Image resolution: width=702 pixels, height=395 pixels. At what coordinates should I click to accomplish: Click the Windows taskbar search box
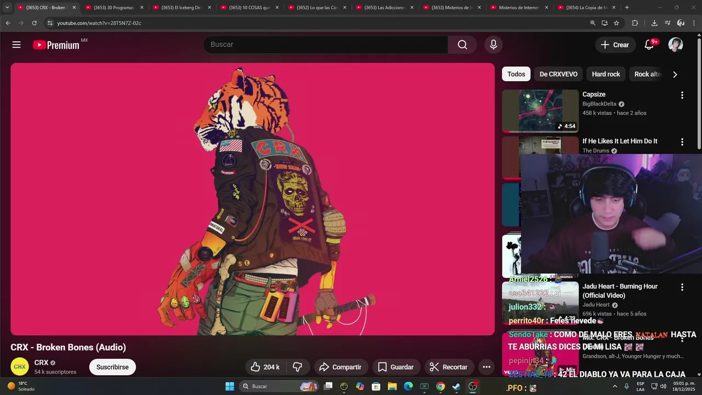point(280,386)
